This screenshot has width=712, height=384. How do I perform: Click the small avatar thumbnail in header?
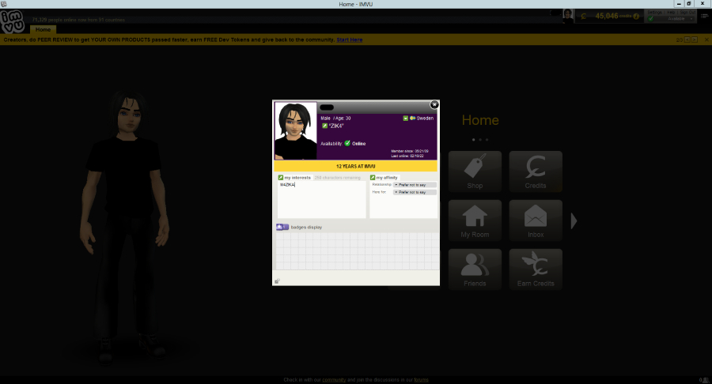[568, 16]
